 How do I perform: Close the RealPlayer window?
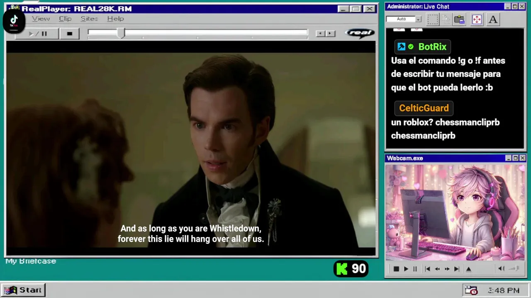pyautogui.click(x=369, y=9)
